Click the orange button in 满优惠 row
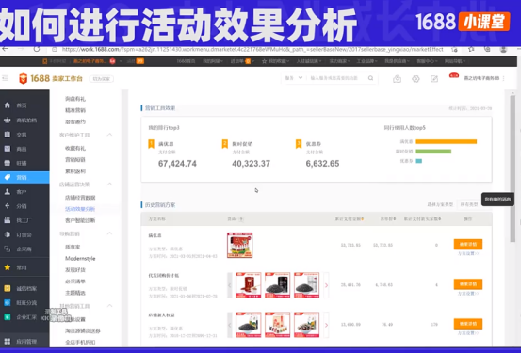 tap(468, 245)
